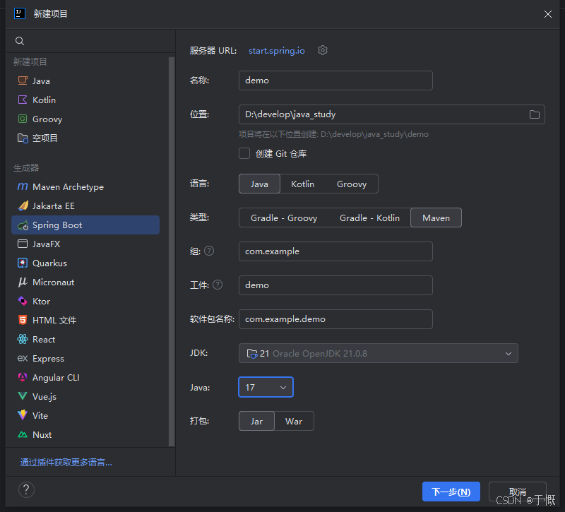Choose Gradle - Kotlin build type
The height and width of the screenshot is (512, 565).
[x=369, y=218]
